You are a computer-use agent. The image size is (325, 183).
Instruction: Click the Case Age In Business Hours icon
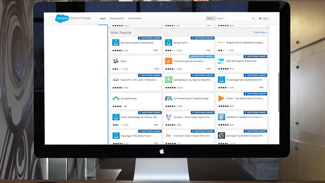[116, 136]
